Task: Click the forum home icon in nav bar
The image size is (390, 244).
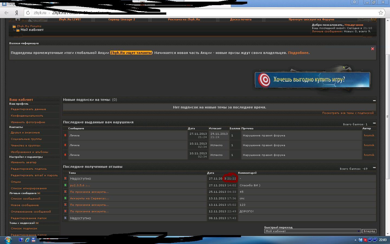Action: (x=18, y=19)
